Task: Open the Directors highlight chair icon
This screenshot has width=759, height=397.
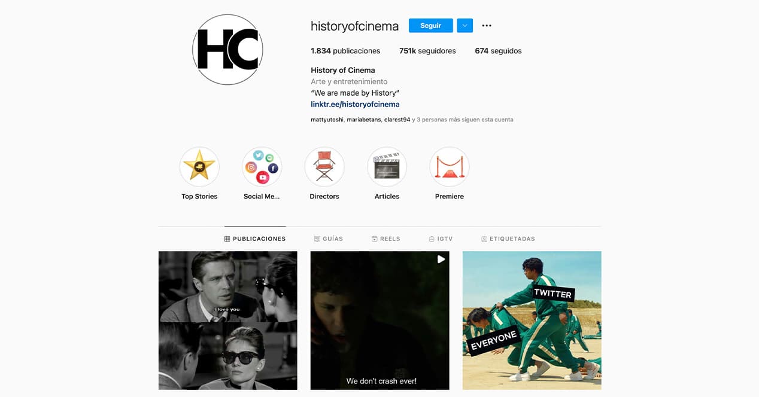Action: pos(324,167)
